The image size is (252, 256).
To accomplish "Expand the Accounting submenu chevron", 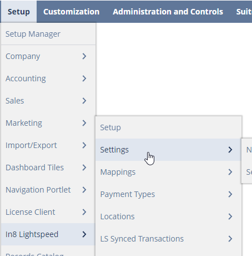I will tap(84, 78).
